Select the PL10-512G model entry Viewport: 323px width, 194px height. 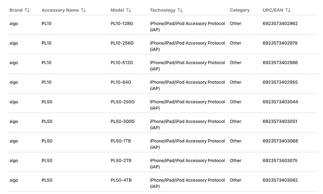pos(122,63)
